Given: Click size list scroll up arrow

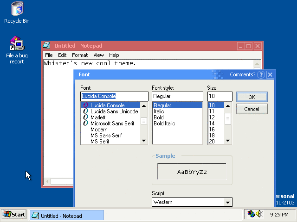Looking at the screenshot, I should (228, 106).
